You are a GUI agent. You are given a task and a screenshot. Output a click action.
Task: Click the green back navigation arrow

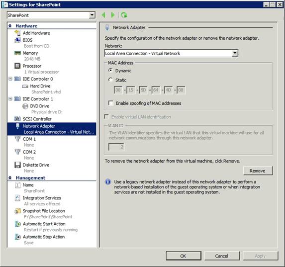(103, 15)
